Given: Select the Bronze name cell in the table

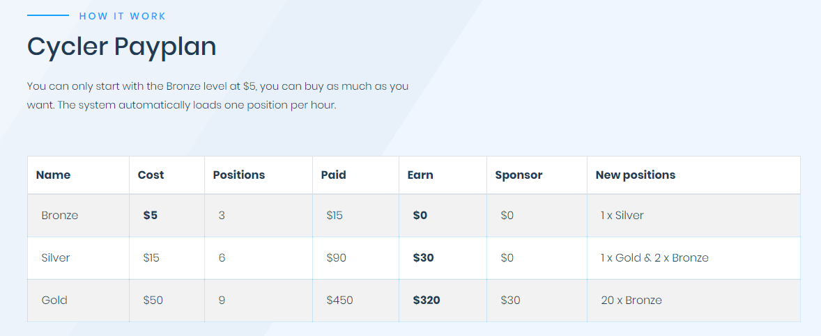Looking at the screenshot, I should click(60, 216).
